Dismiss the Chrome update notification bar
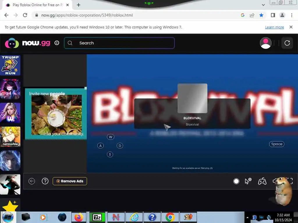This screenshot has height=223, width=298. (x=291, y=27)
